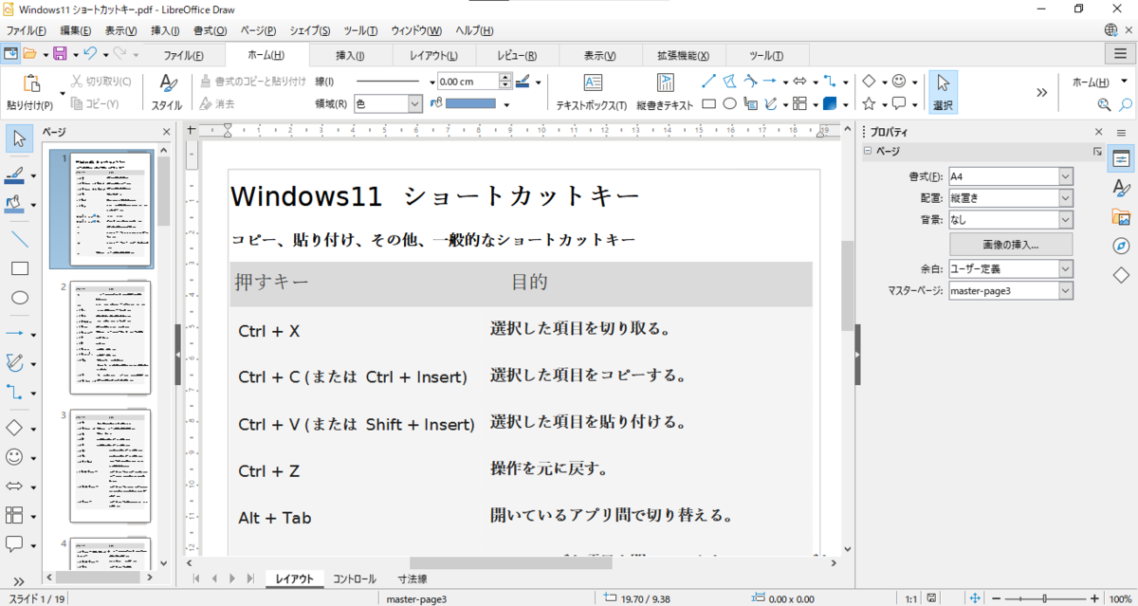This screenshot has width=1138, height=606.
Task: Select slide 2 thumbnail in page panel
Action: [x=110, y=338]
